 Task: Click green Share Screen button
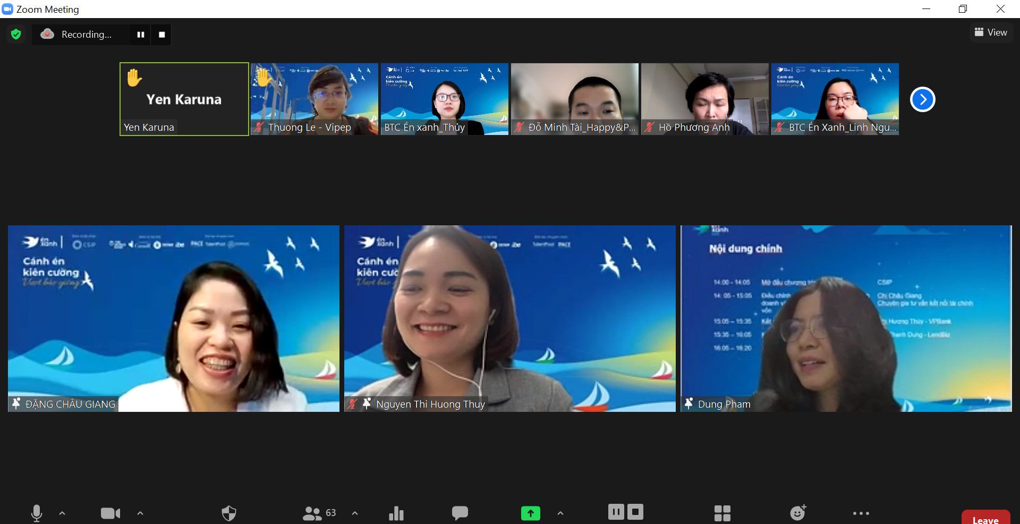531,513
